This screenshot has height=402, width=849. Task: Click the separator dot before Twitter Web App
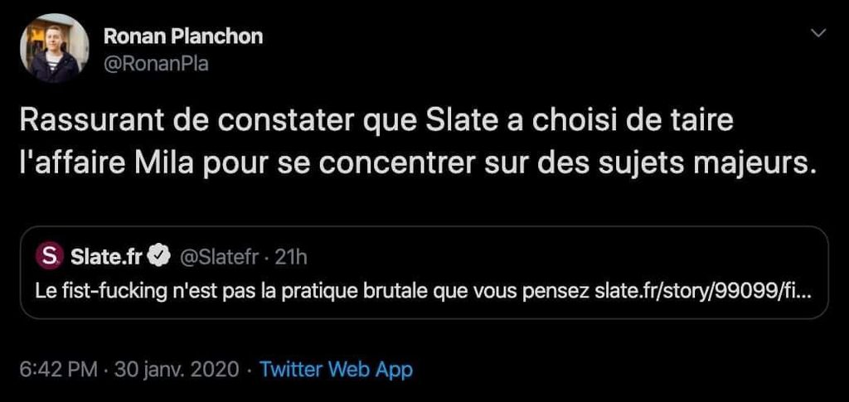250,369
